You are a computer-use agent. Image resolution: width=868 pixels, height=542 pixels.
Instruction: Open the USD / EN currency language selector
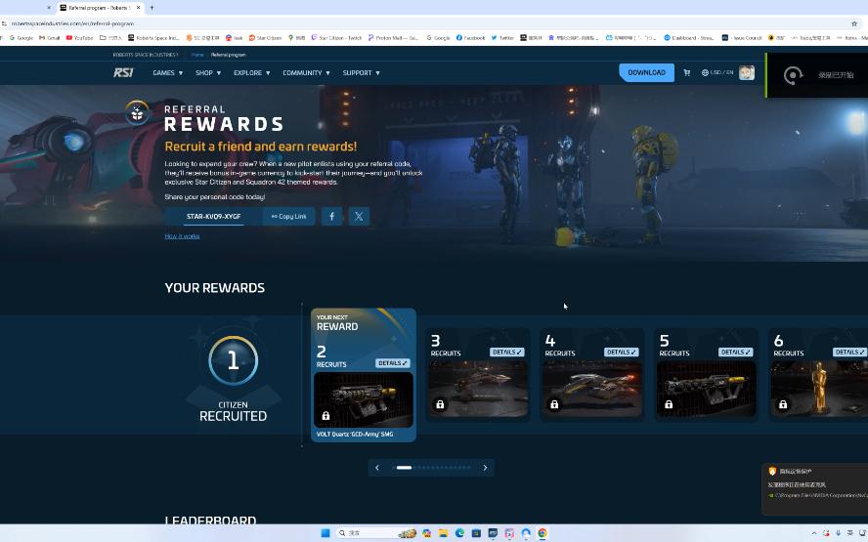pyautogui.click(x=716, y=72)
